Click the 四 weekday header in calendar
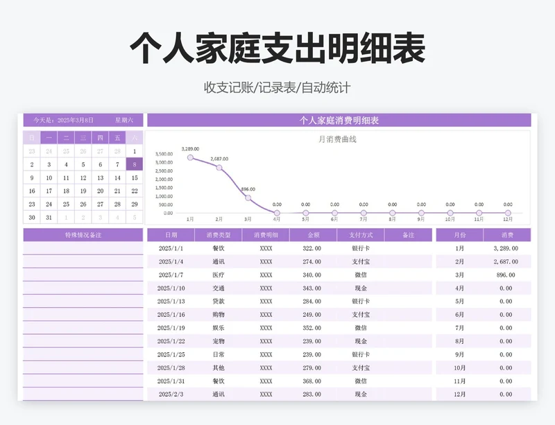This screenshot has width=555, height=425. click(100, 138)
